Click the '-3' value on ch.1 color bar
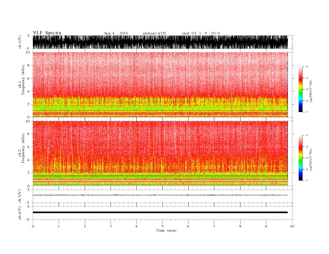 (x=306, y=67)
